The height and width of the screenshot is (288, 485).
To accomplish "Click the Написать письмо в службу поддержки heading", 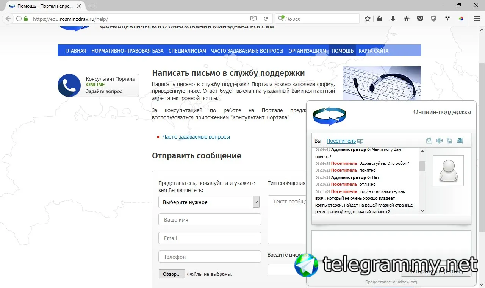I will pyautogui.click(x=228, y=73).
